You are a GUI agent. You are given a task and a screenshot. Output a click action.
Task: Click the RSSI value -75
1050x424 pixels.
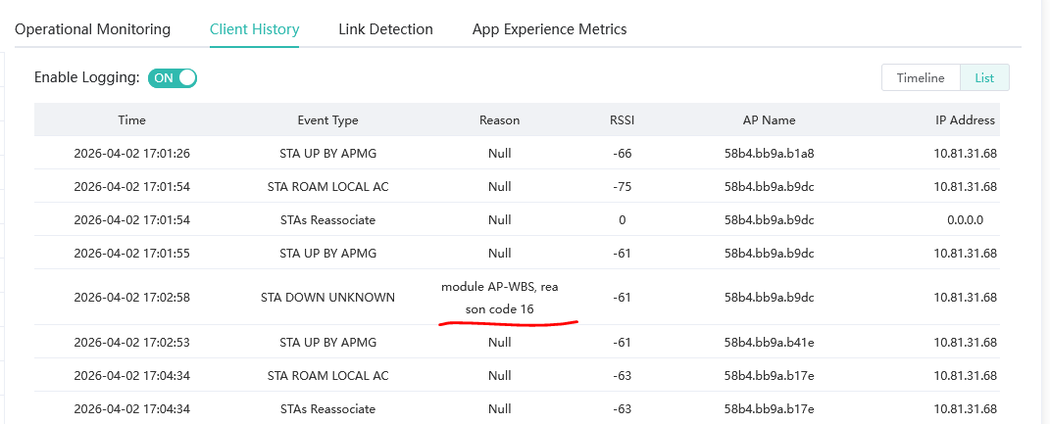[x=622, y=187]
